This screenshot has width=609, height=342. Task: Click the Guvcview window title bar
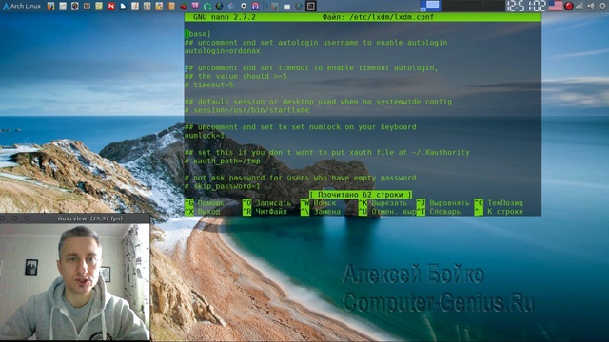tap(75, 218)
